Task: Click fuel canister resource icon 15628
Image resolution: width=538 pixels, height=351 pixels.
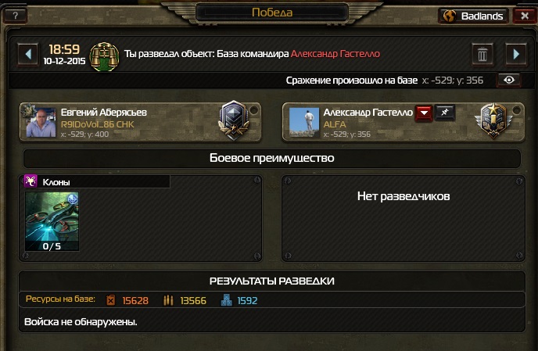Action: 110,300
